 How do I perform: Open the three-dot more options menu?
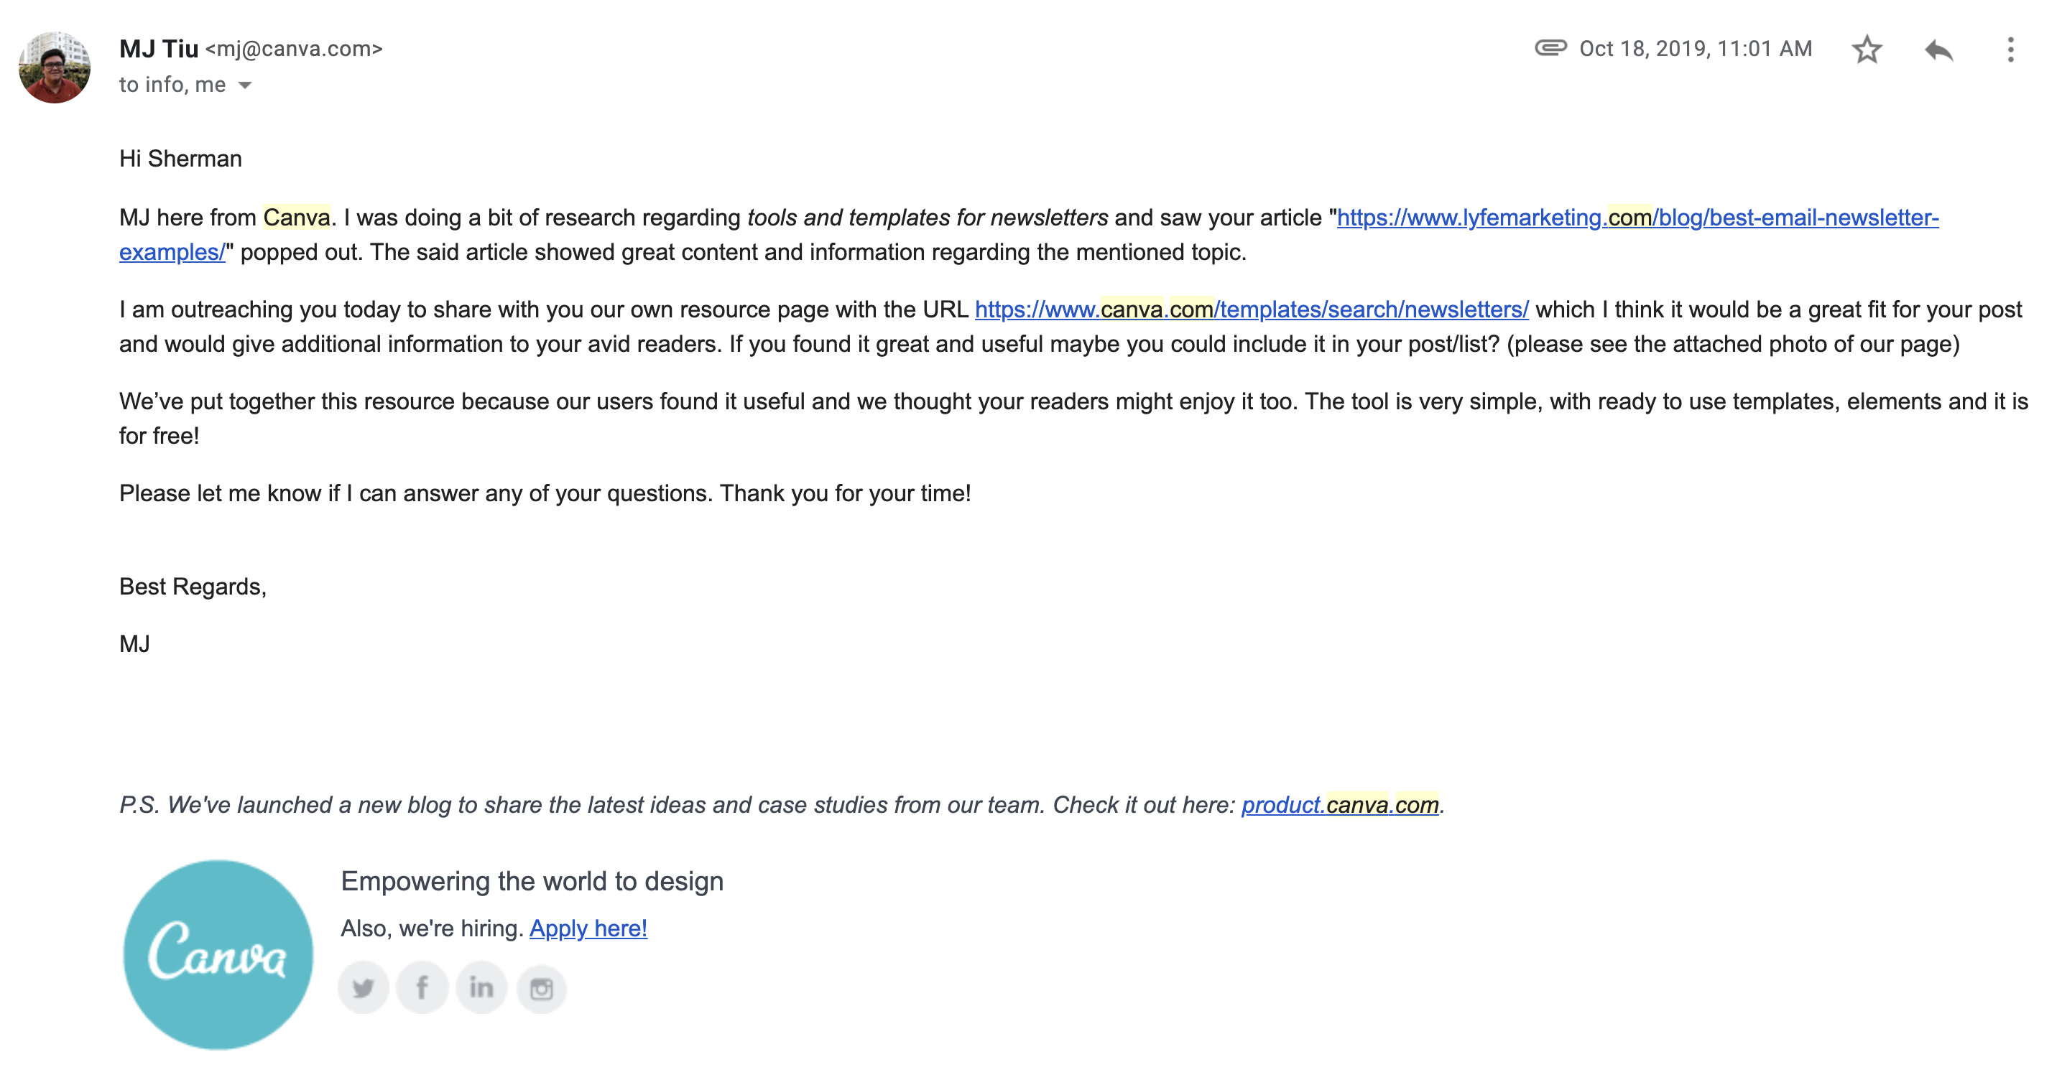2012,50
